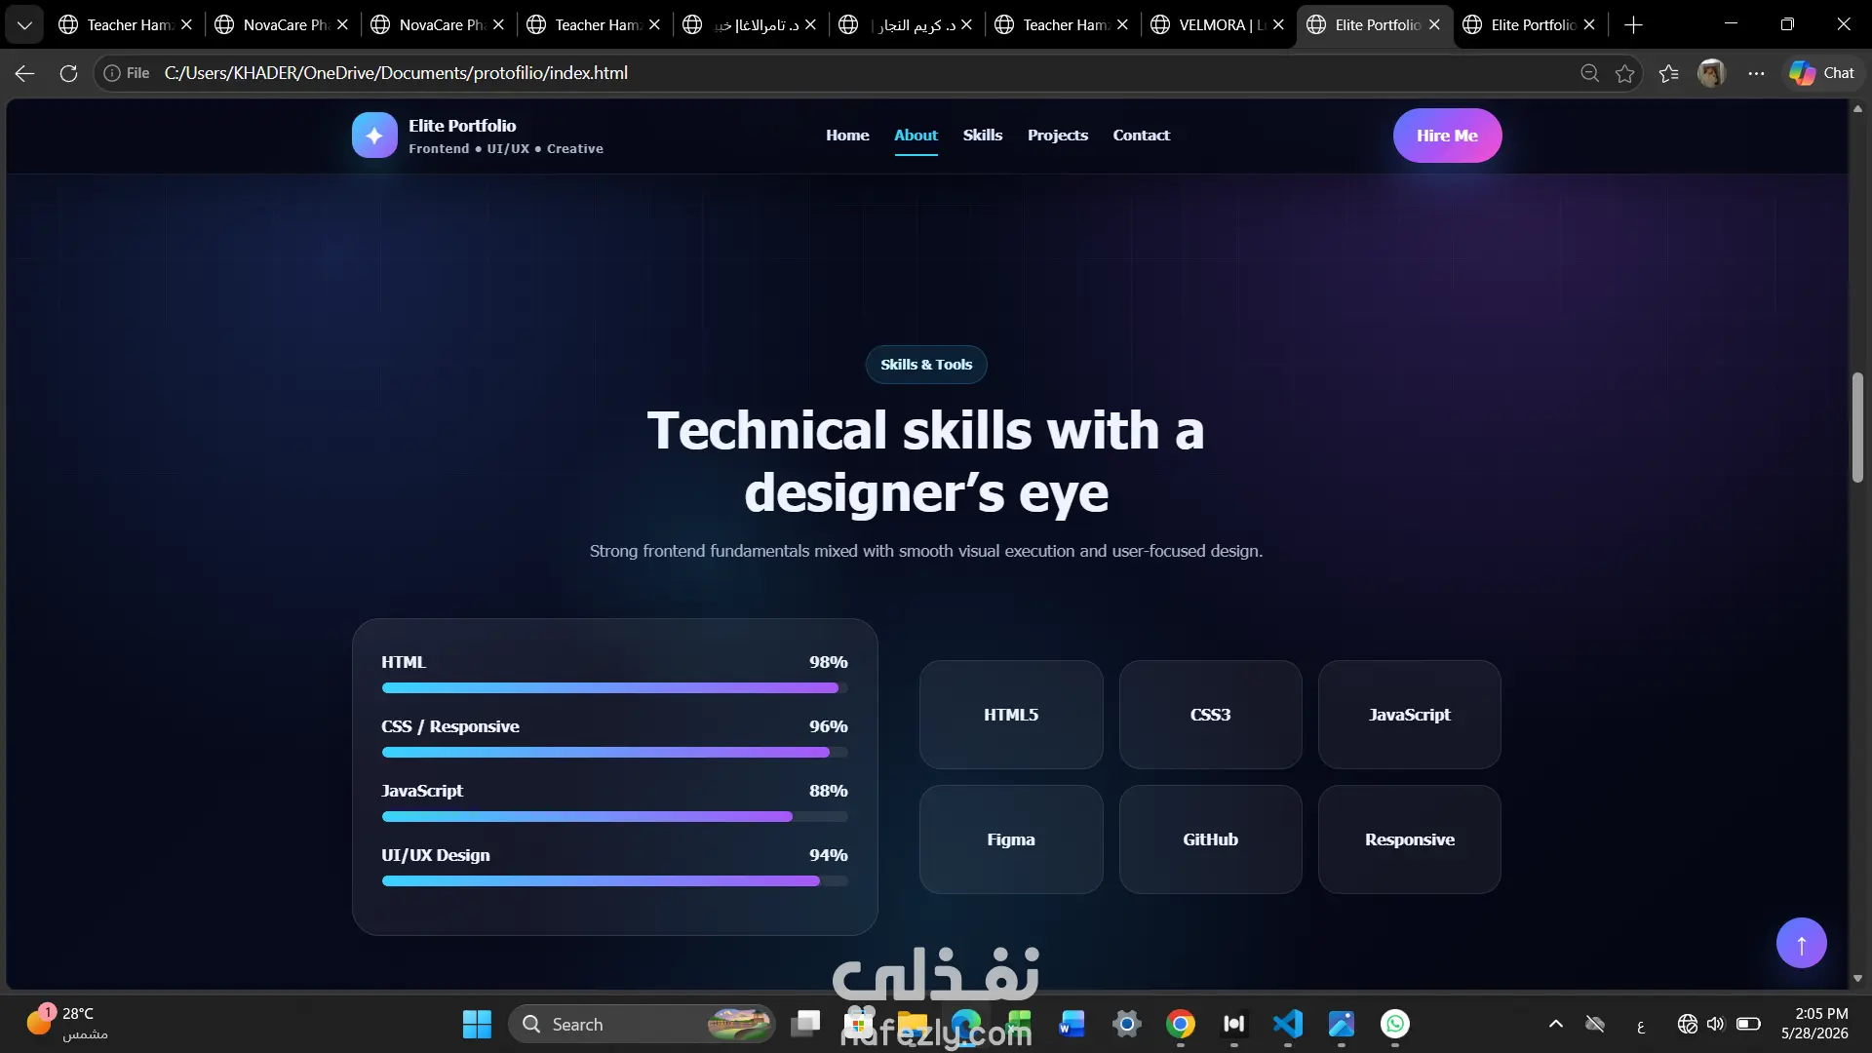The width and height of the screenshot is (1872, 1053).
Task: Open Skills in the site navigation
Action: [983, 136]
